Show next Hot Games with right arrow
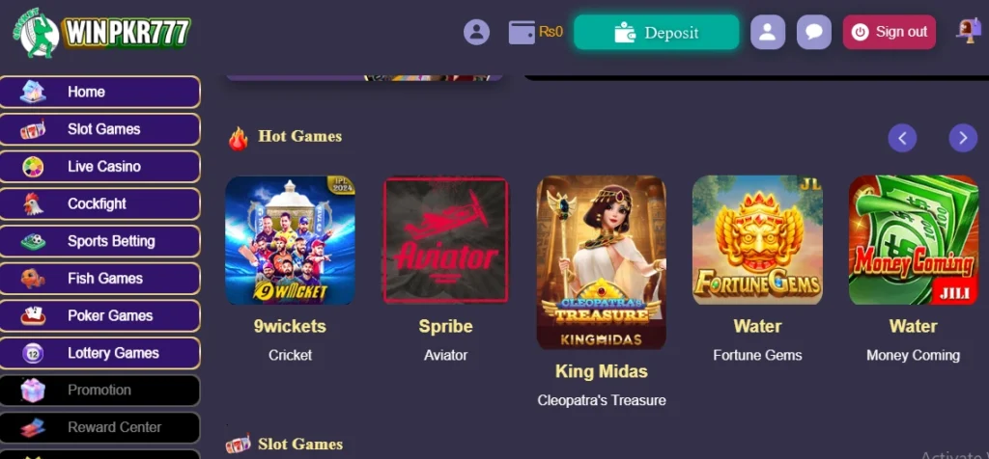 963,138
